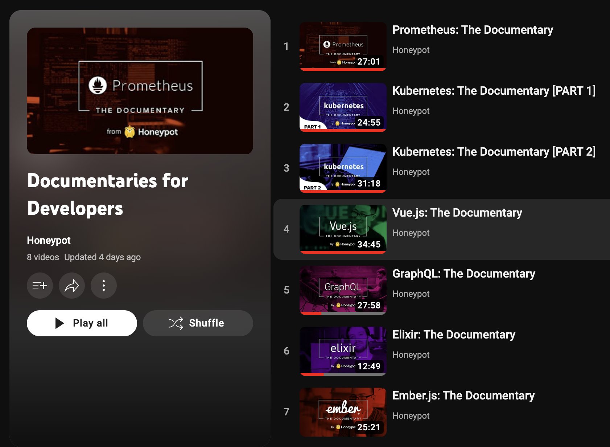Screen dimensions: 610x447
Task: Click the '8 videos' count text
Action: click(43, 257)
